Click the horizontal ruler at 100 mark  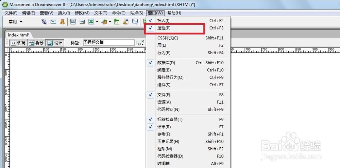(44, 50)
